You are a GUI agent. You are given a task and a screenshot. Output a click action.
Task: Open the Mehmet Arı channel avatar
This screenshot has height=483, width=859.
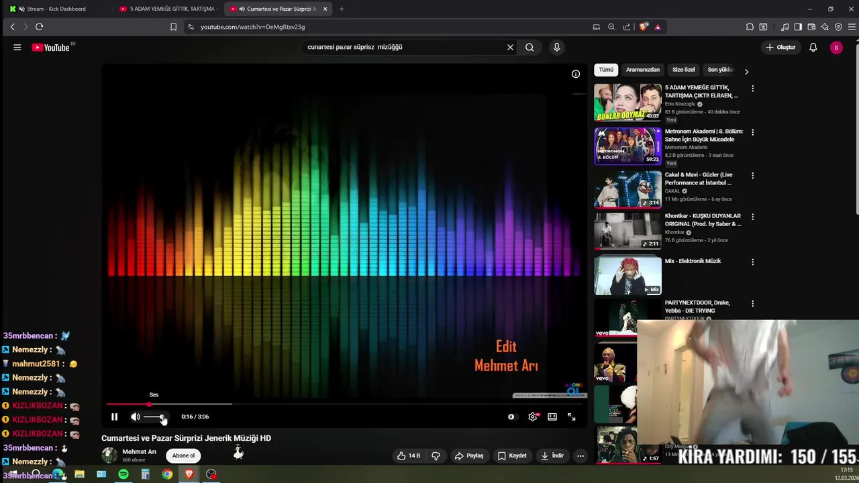(109, 455)
